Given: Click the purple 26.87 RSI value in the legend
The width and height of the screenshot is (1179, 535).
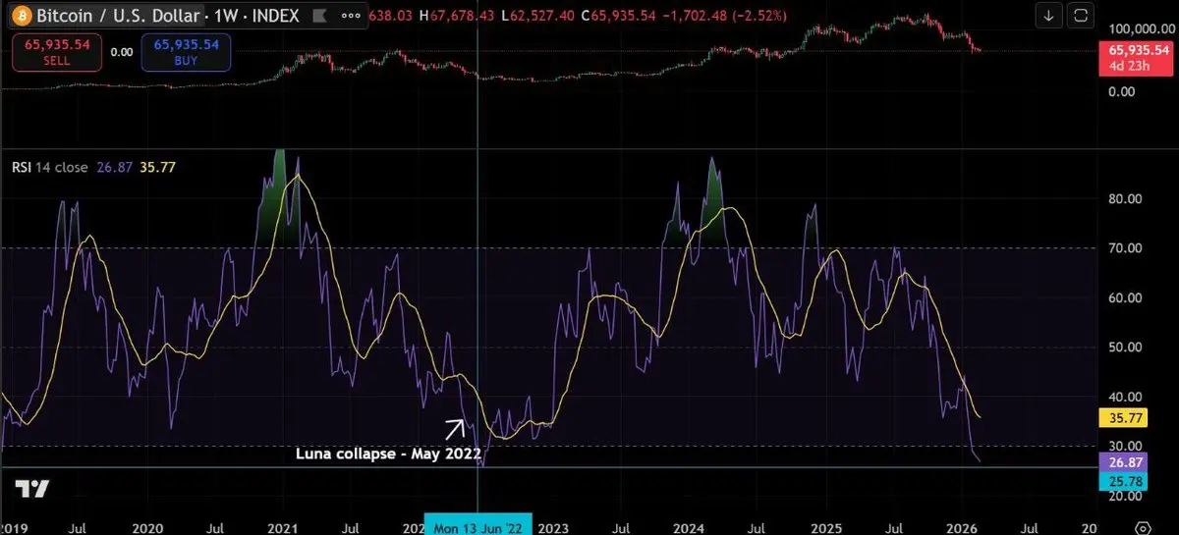Looking at the screenshot, I should pos(114,167).
